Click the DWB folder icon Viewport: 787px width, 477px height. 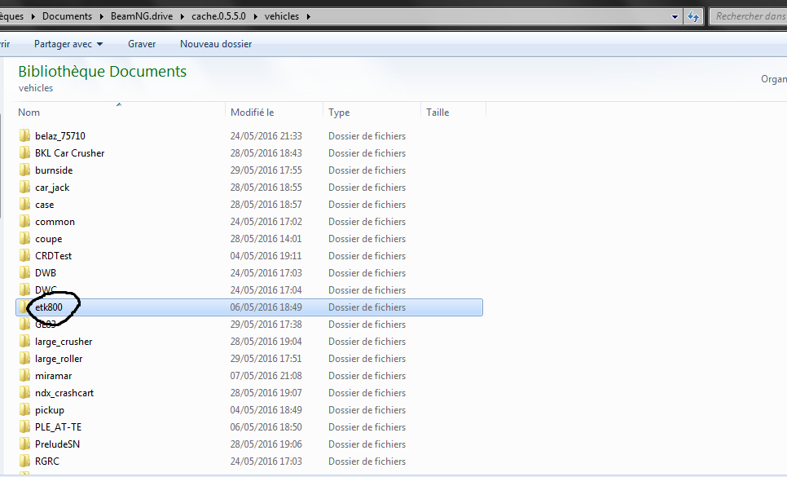24,272
